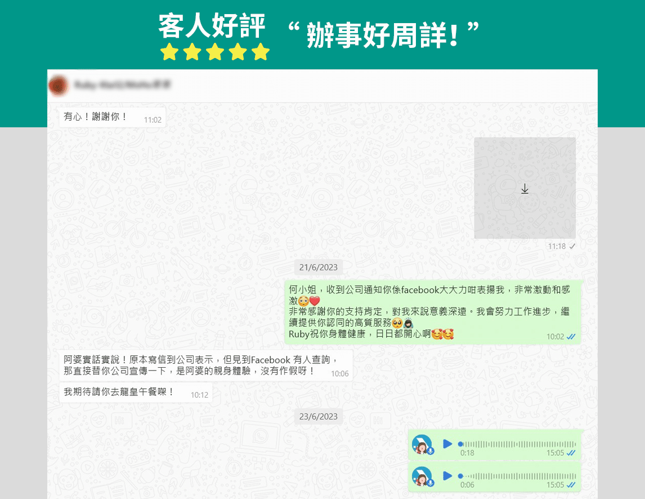Screen dimensions: 645x499
Task: Seek within the 0:06 voice message waveform
Action: pos(518,476)
